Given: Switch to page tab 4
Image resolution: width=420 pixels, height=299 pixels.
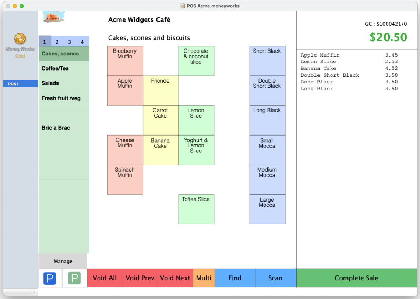Looking at the screenshot, I should [82, 42].
